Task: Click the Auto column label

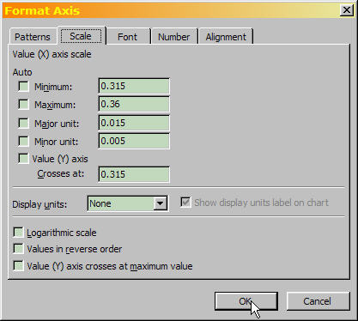Action: click(22, 72)
